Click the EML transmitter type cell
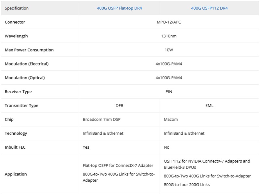 pos(210,106)
